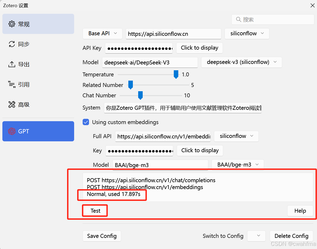The image size is (317, 249).
Task: Click the Chat Number slider handle
Action: (141, 95)
